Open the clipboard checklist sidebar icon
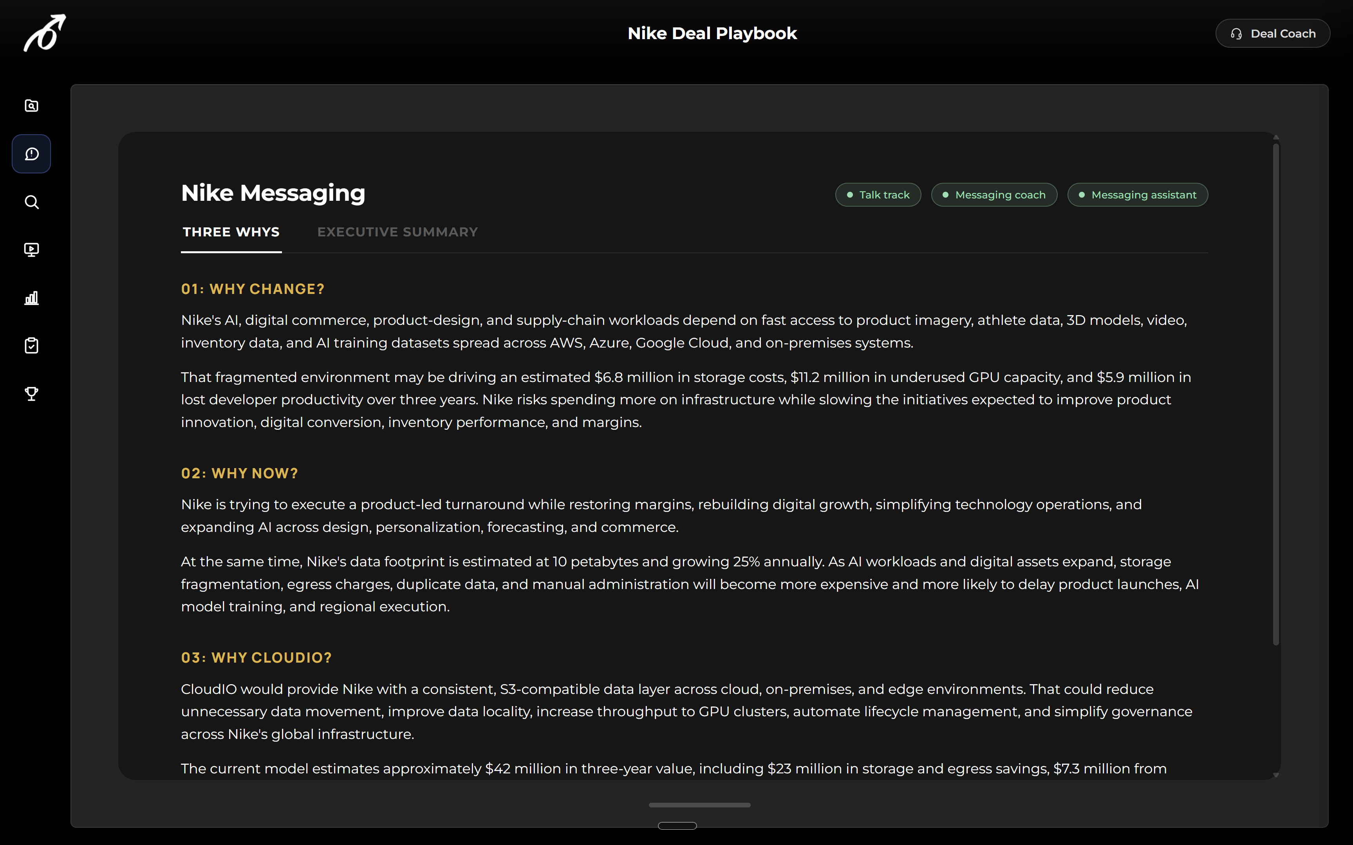Viewport: 1353px width, 845px height. [32, 345]
